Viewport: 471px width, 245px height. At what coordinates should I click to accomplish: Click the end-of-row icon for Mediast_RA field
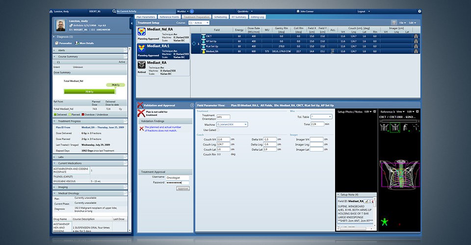point(416,51)
